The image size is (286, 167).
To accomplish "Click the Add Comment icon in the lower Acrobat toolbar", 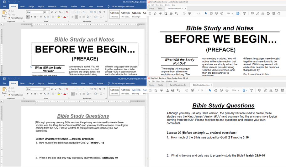I will pos(259,91).
